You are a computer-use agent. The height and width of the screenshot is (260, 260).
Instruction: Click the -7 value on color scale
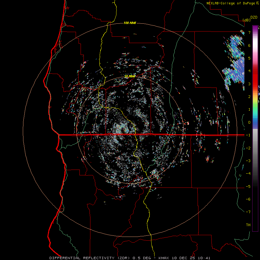tap(248, 212)
